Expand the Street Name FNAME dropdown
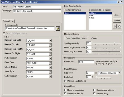 pyautogui.click(x=50, y=67)
